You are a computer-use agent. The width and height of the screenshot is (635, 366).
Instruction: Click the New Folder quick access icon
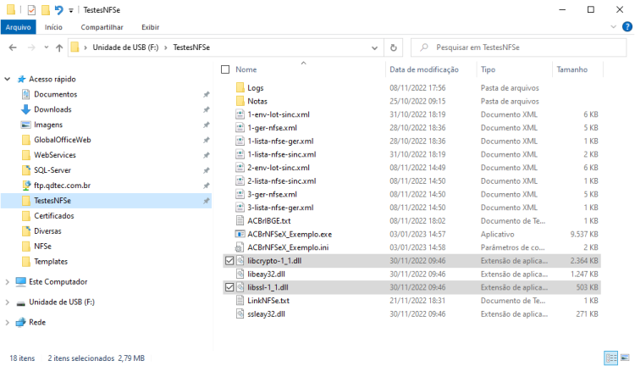tap(46, 9)
